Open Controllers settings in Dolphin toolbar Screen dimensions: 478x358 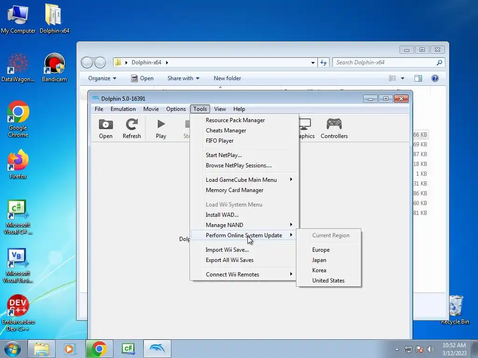click(x=334, y=129)
